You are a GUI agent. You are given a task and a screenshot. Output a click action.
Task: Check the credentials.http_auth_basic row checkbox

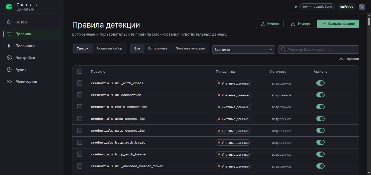(x=80, y=142)
